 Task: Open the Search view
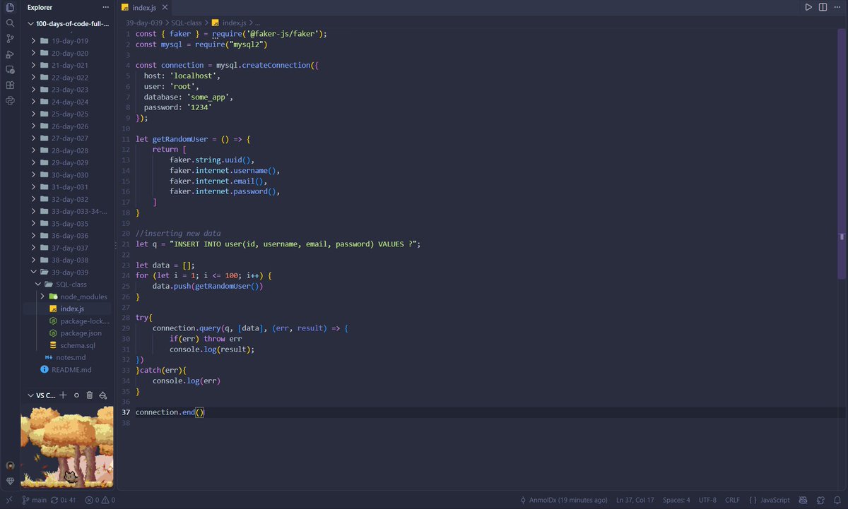click(x=10, y=23)
